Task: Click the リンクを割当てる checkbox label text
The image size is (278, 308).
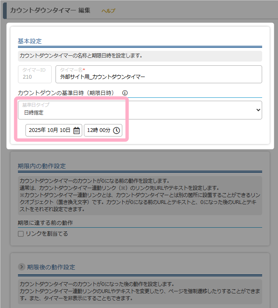Action: pyautogui.click(x=47, y=234)
